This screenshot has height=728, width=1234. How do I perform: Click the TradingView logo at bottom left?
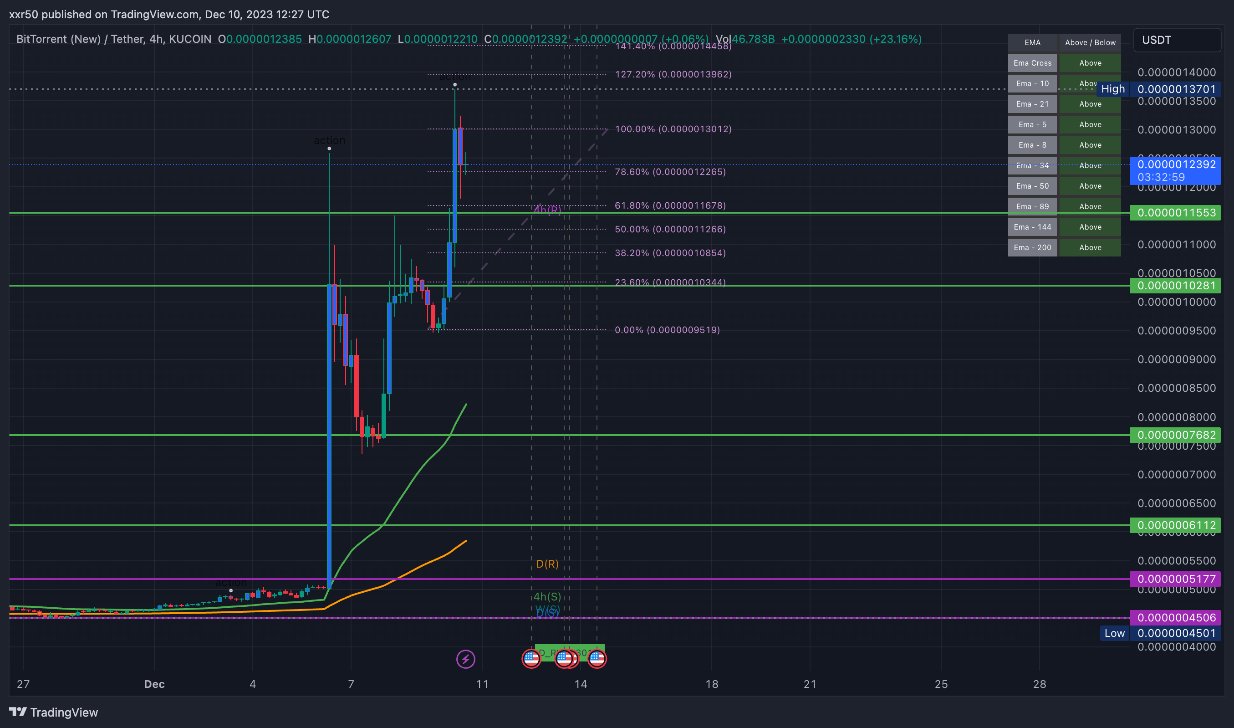coord(53,713)
